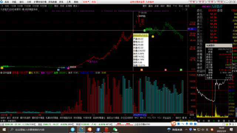This screenshot has width=237, height=133.
Task: Click the diamond icon atop chart
Action: 183,9
